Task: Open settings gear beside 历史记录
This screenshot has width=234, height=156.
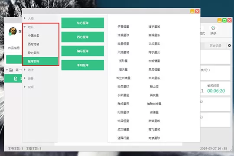Action: 229,45
